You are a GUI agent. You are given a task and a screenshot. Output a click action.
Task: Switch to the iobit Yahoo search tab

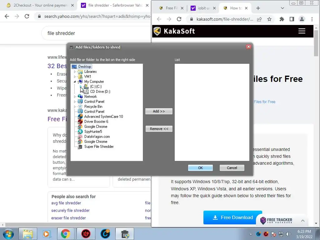(203, 8)
